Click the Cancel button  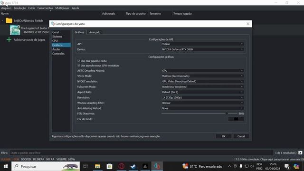click(x=241, y=136)
